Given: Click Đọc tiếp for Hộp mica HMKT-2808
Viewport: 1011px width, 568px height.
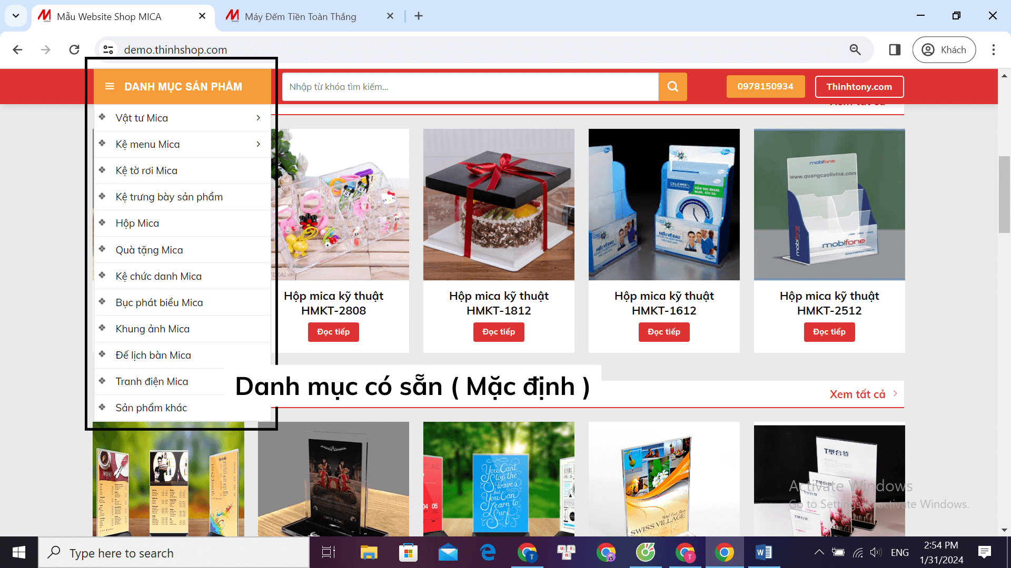Looking at the screenshot, I should coord(333,332).
